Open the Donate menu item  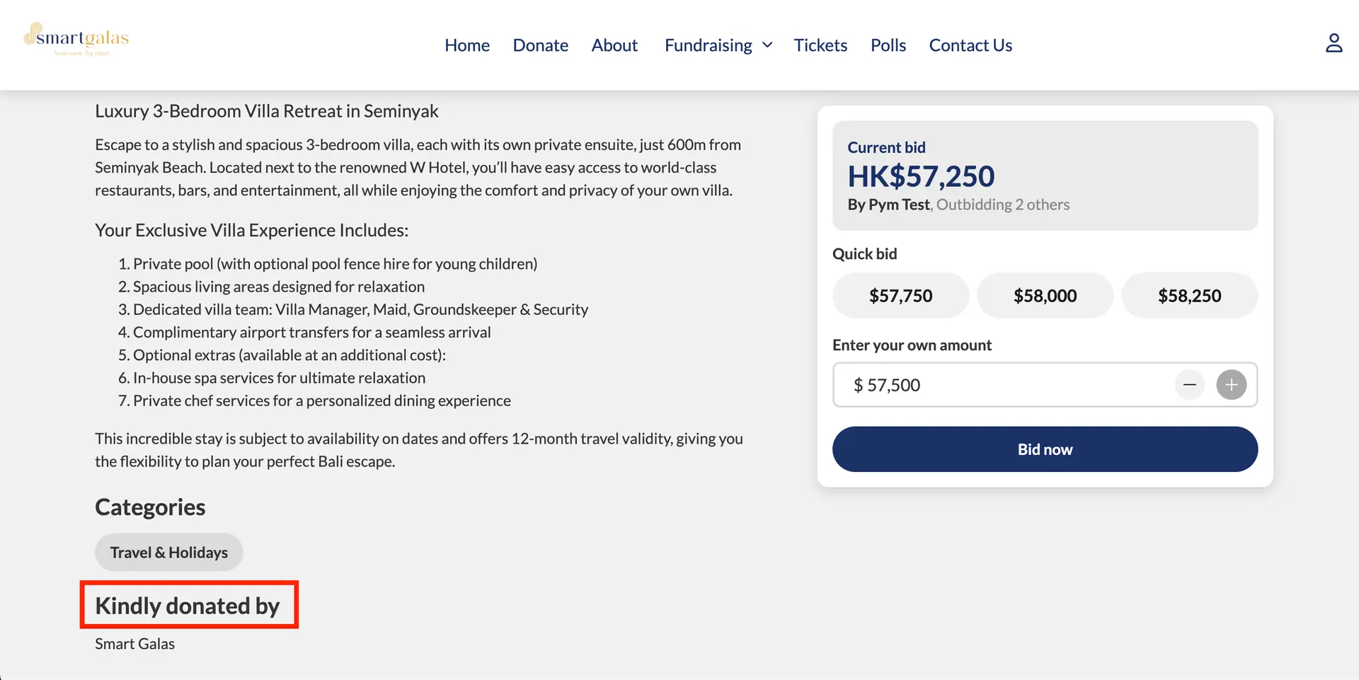point(540,45)
